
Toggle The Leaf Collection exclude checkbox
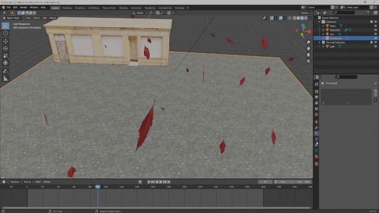371,42
